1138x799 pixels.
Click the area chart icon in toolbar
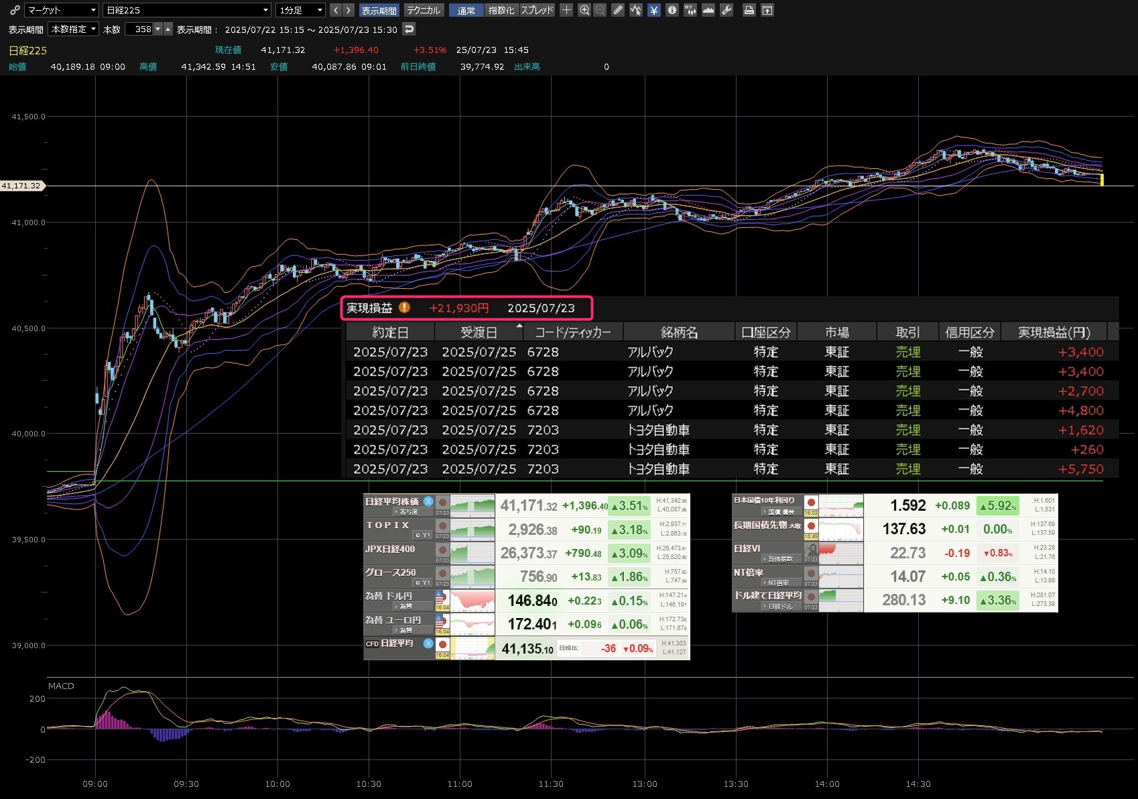tap(708, 10)
